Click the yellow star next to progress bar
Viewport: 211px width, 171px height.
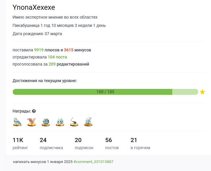[x=202, y=92]
